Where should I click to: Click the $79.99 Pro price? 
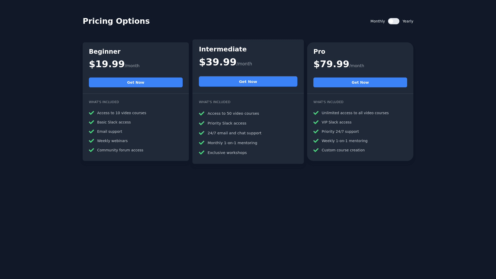point(331,64)
